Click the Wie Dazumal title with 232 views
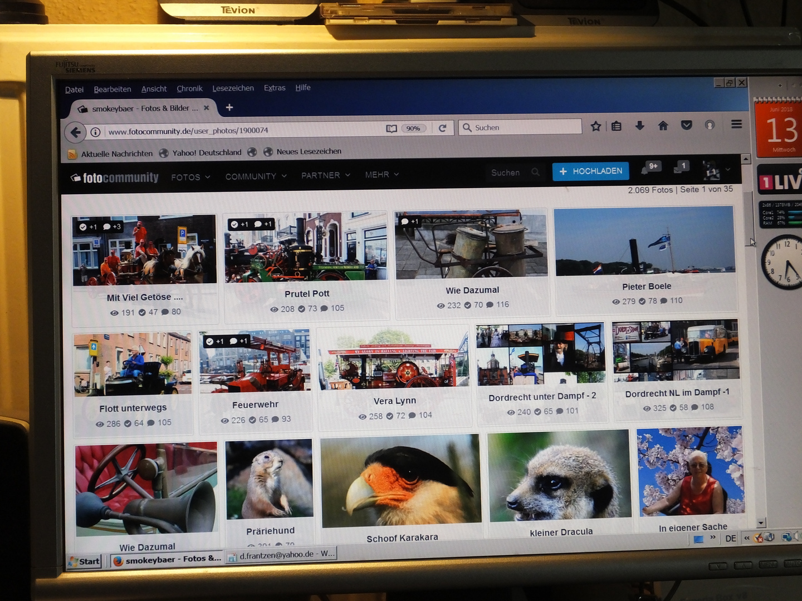 (472, 290)
